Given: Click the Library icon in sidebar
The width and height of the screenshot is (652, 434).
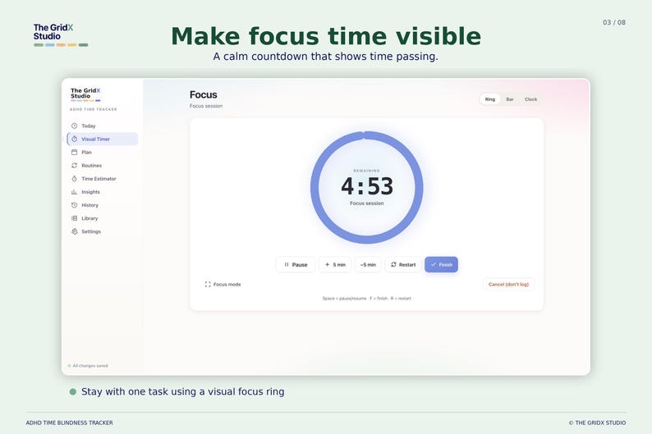Looking at the screenshot, I should 74,218.
